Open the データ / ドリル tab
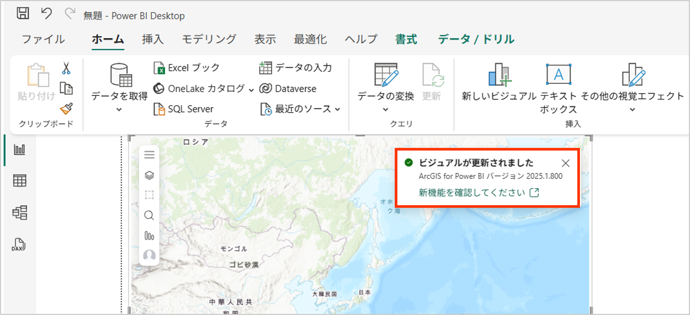690x315 pixels. coord(476,39)
